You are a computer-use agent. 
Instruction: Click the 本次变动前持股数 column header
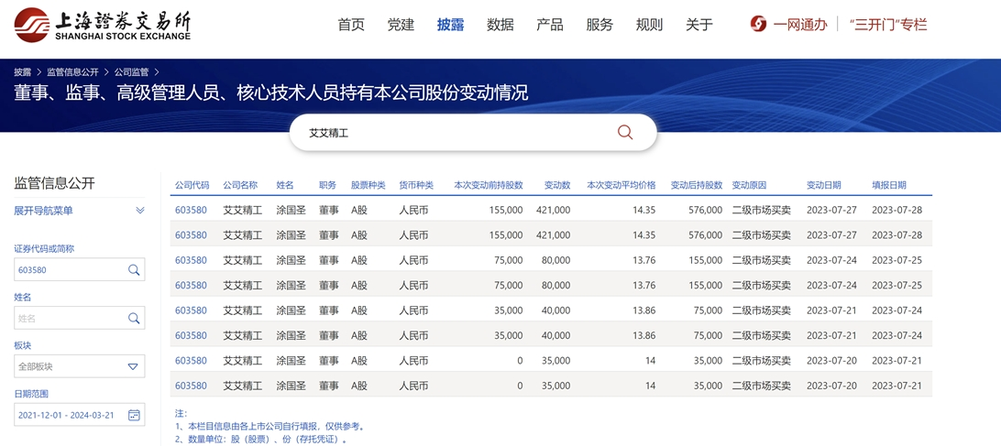(x=489, y=185)
